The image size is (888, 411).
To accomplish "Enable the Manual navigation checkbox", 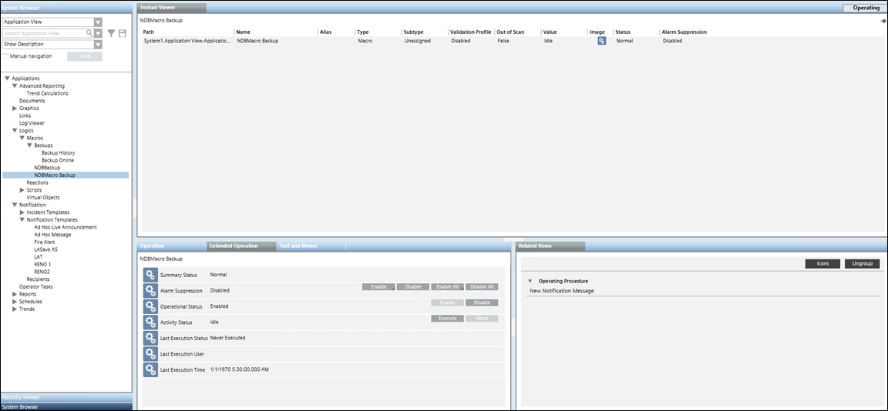I will pyautogui.click(x=6, y=56).
